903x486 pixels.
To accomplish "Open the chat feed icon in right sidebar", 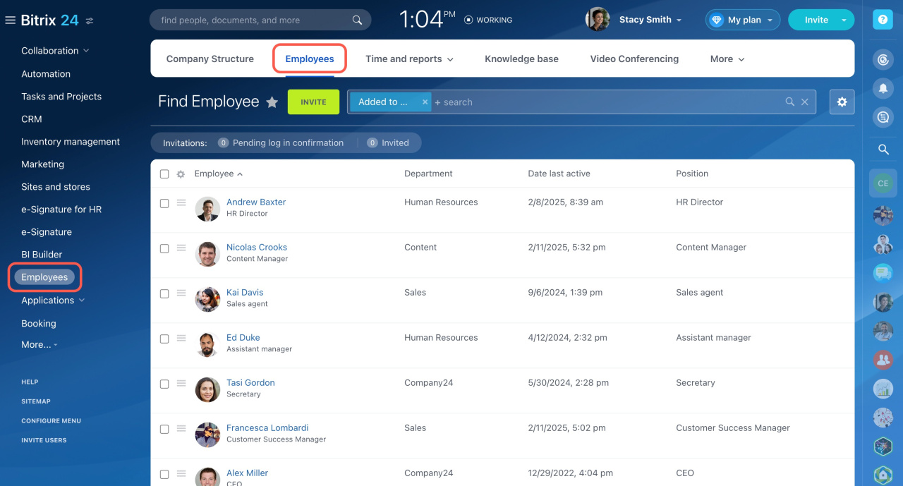I will click(883, 117).
